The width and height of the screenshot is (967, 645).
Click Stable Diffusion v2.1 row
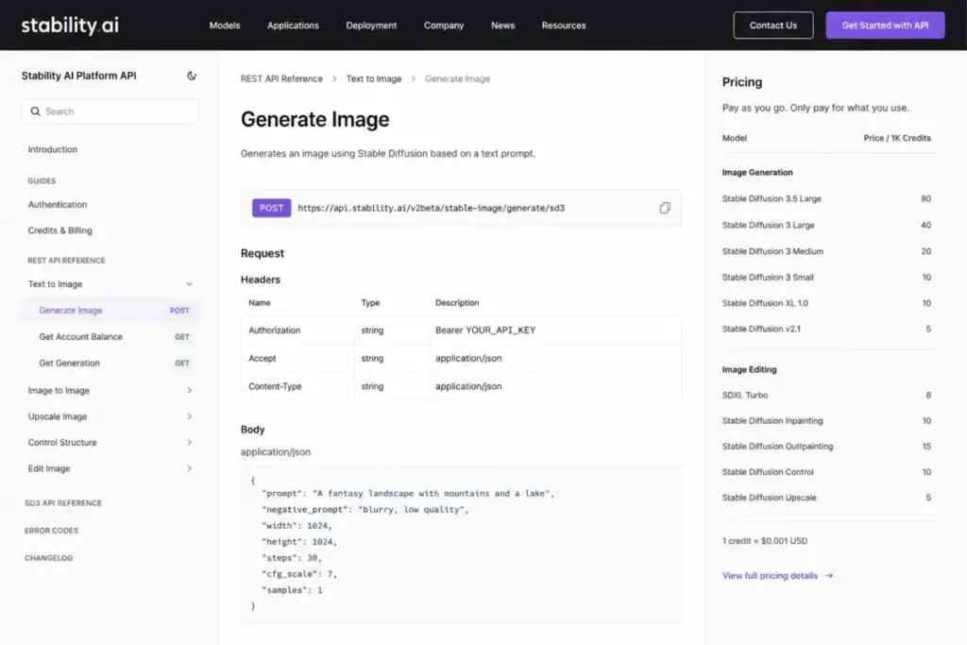pos(826,329)
